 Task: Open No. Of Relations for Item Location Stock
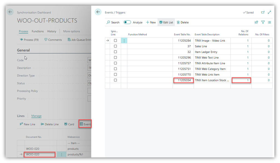click(241, 80)
